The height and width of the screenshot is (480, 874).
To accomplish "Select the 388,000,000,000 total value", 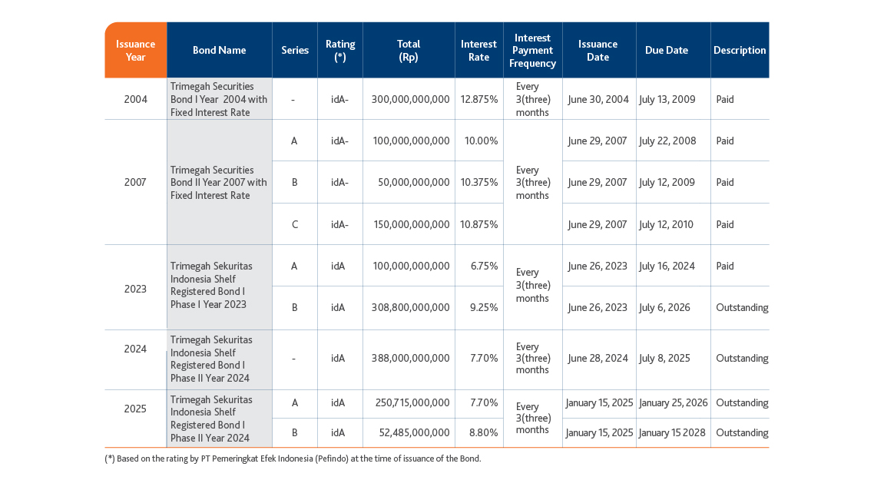I will (410, 358).
